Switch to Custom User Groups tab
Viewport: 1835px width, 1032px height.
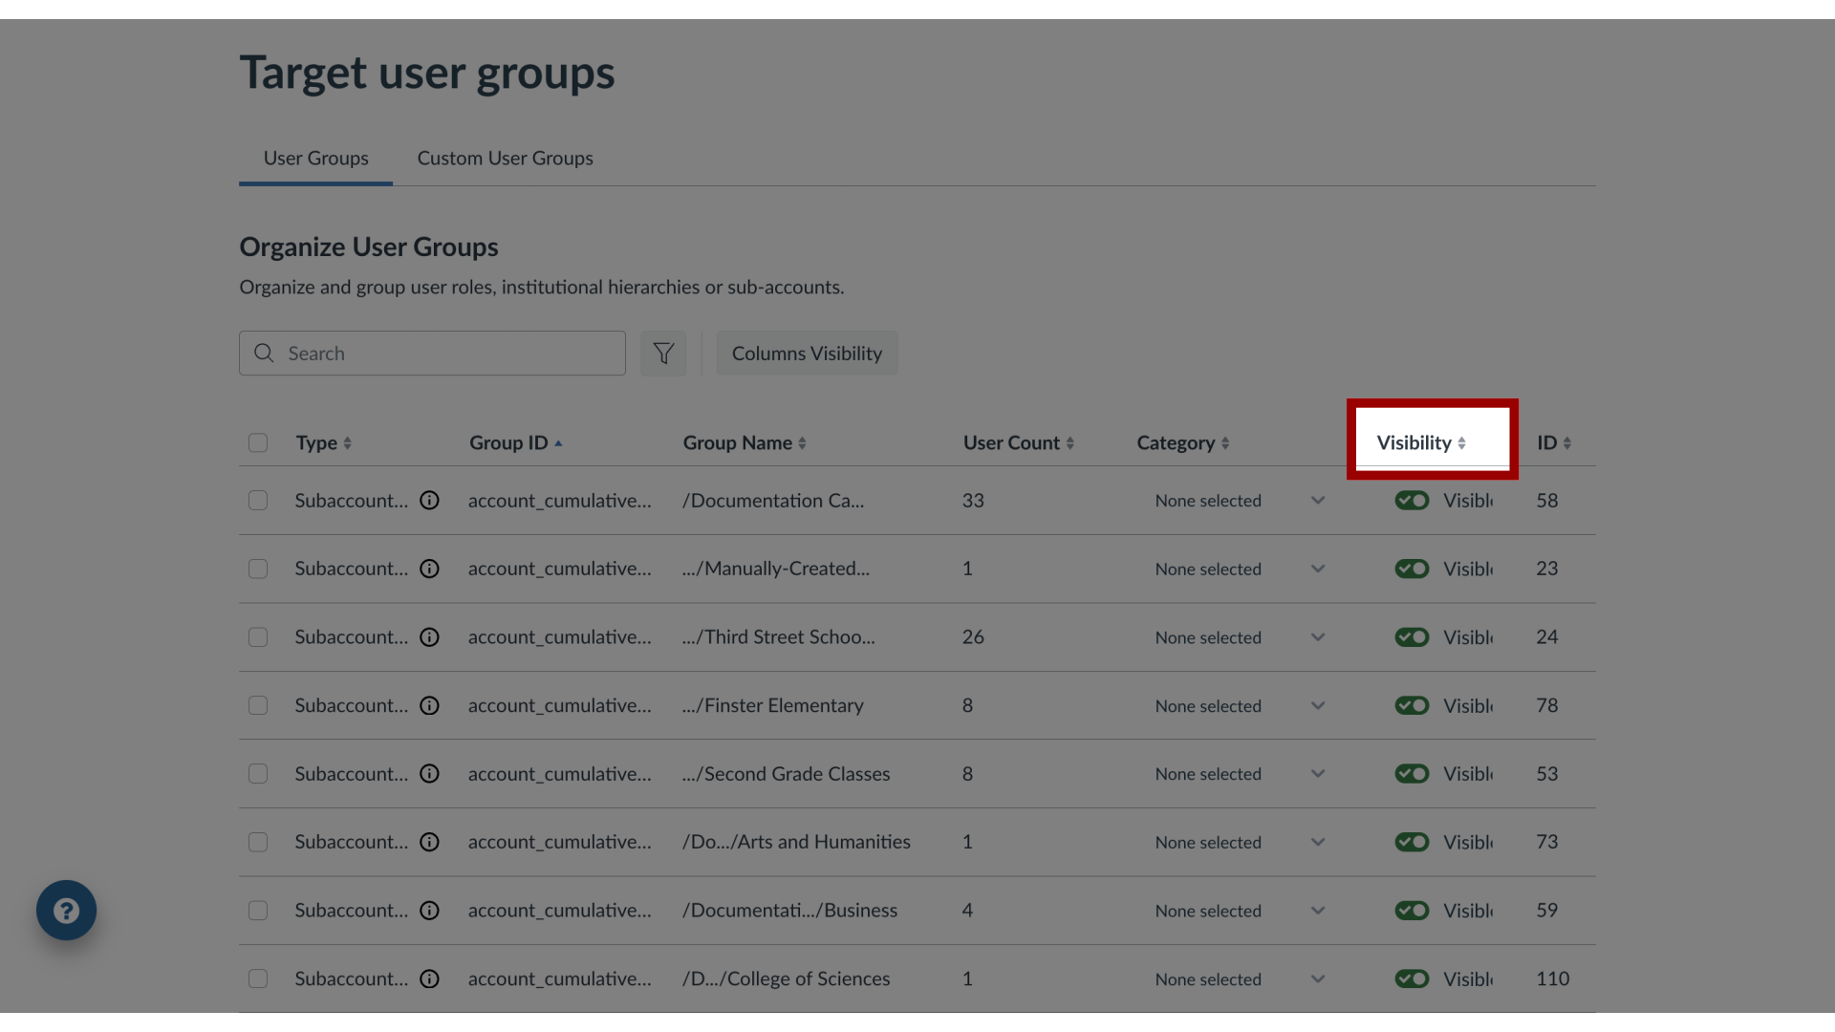coord(506,158)
